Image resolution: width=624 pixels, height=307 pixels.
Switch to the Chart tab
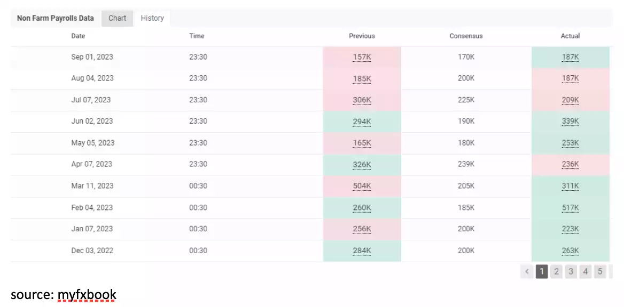[x=117, y=18]
